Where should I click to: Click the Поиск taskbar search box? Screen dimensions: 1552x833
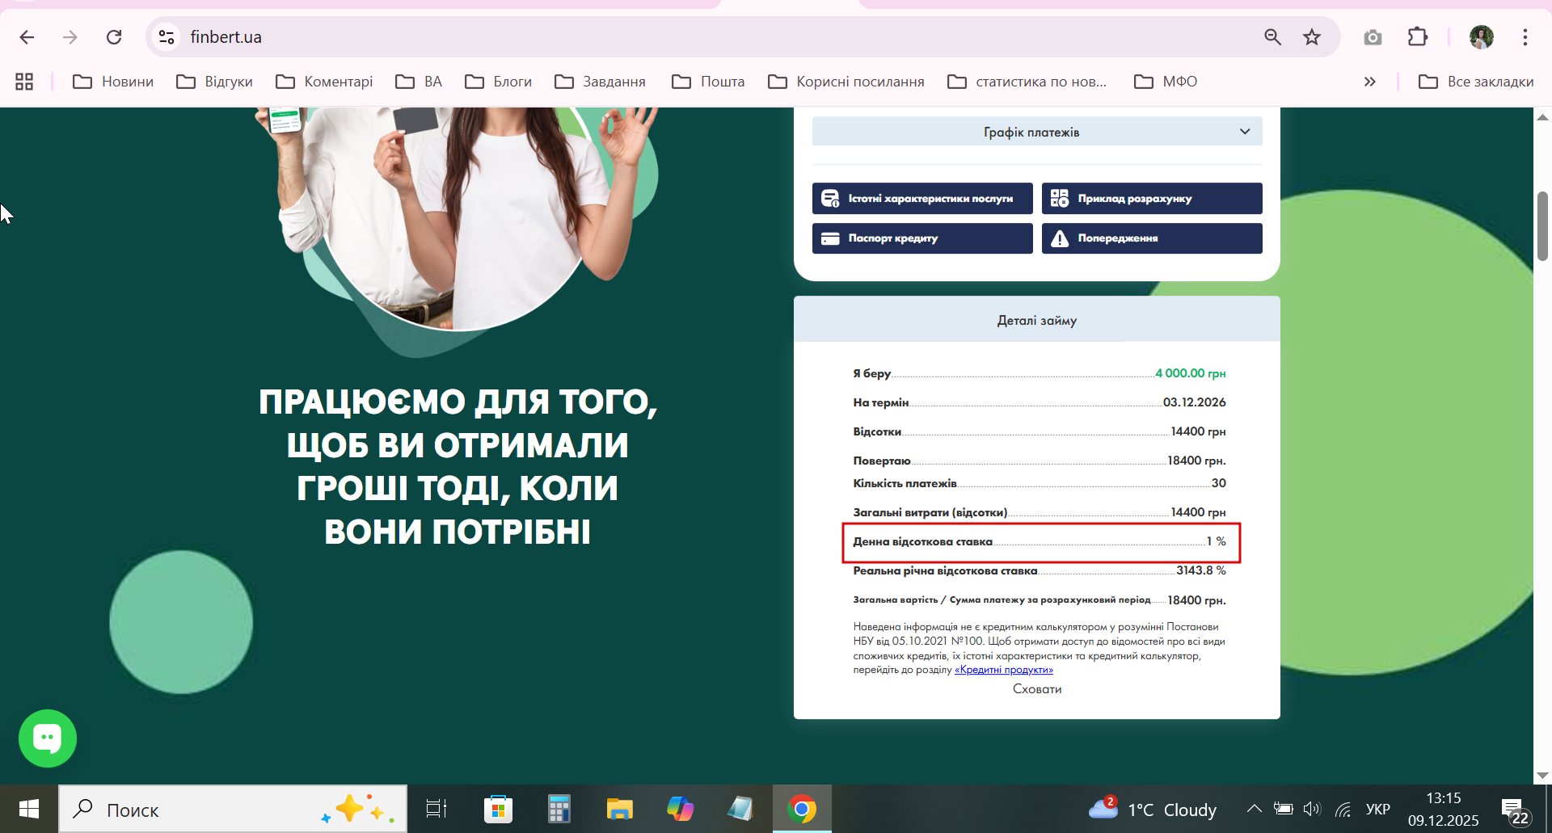click(233, 810)
